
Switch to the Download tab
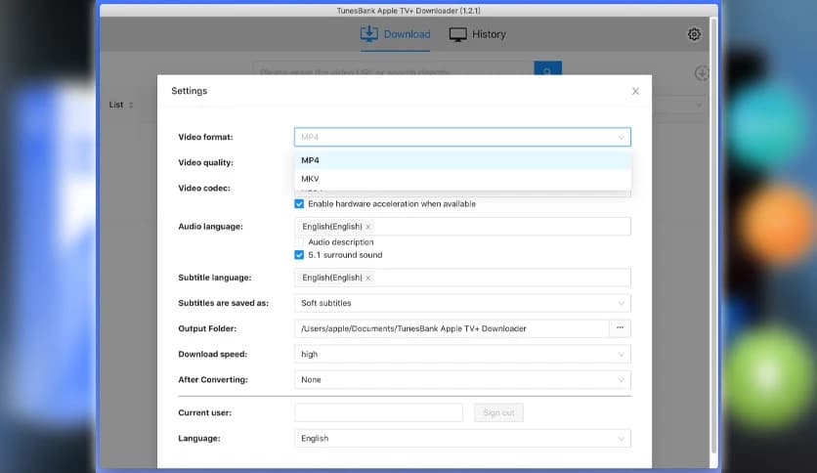tap(396, 34)
